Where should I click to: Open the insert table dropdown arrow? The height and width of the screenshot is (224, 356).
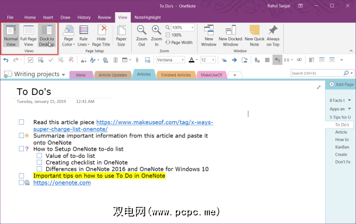(x=130, y=60)
